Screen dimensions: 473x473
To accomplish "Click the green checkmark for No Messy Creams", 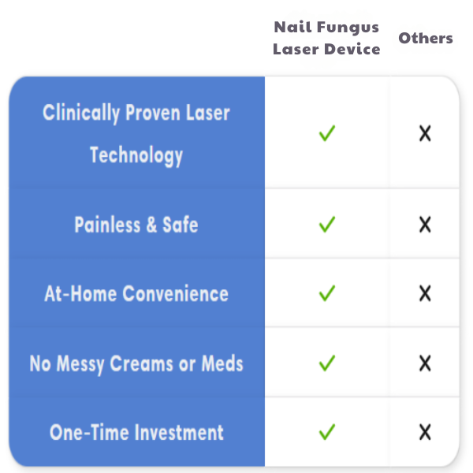I will point(327,363).
